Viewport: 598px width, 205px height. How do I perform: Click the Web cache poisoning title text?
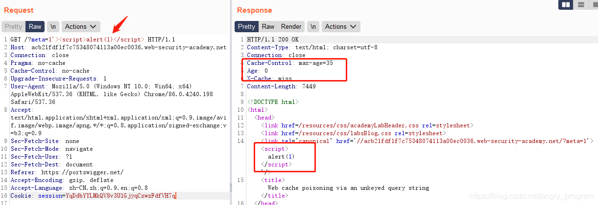tap(348, 188)
